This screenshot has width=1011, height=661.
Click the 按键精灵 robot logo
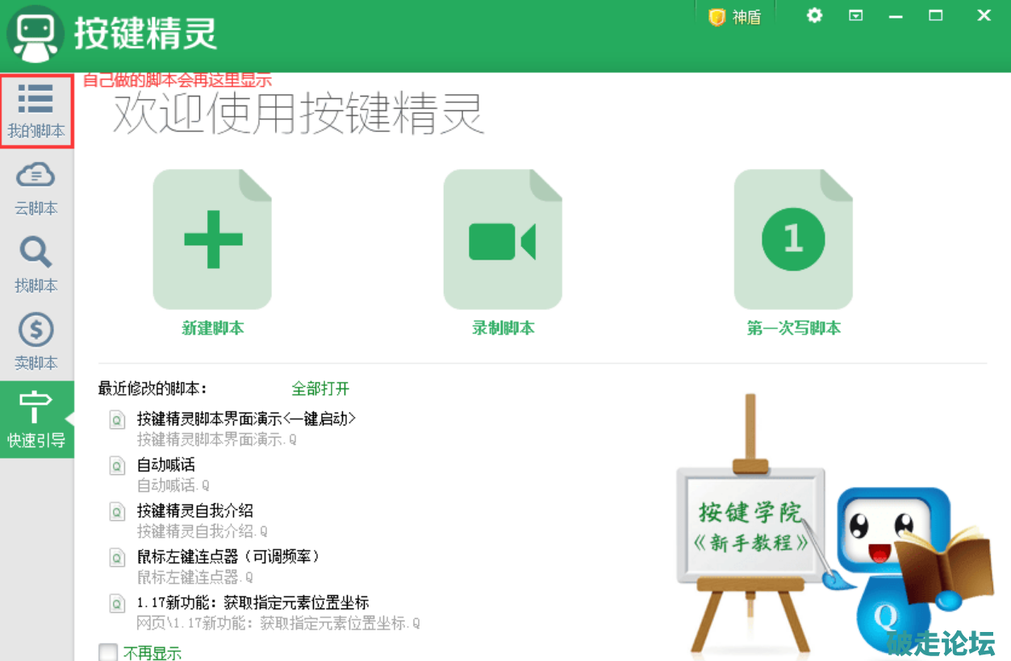[x=35, y=35]
